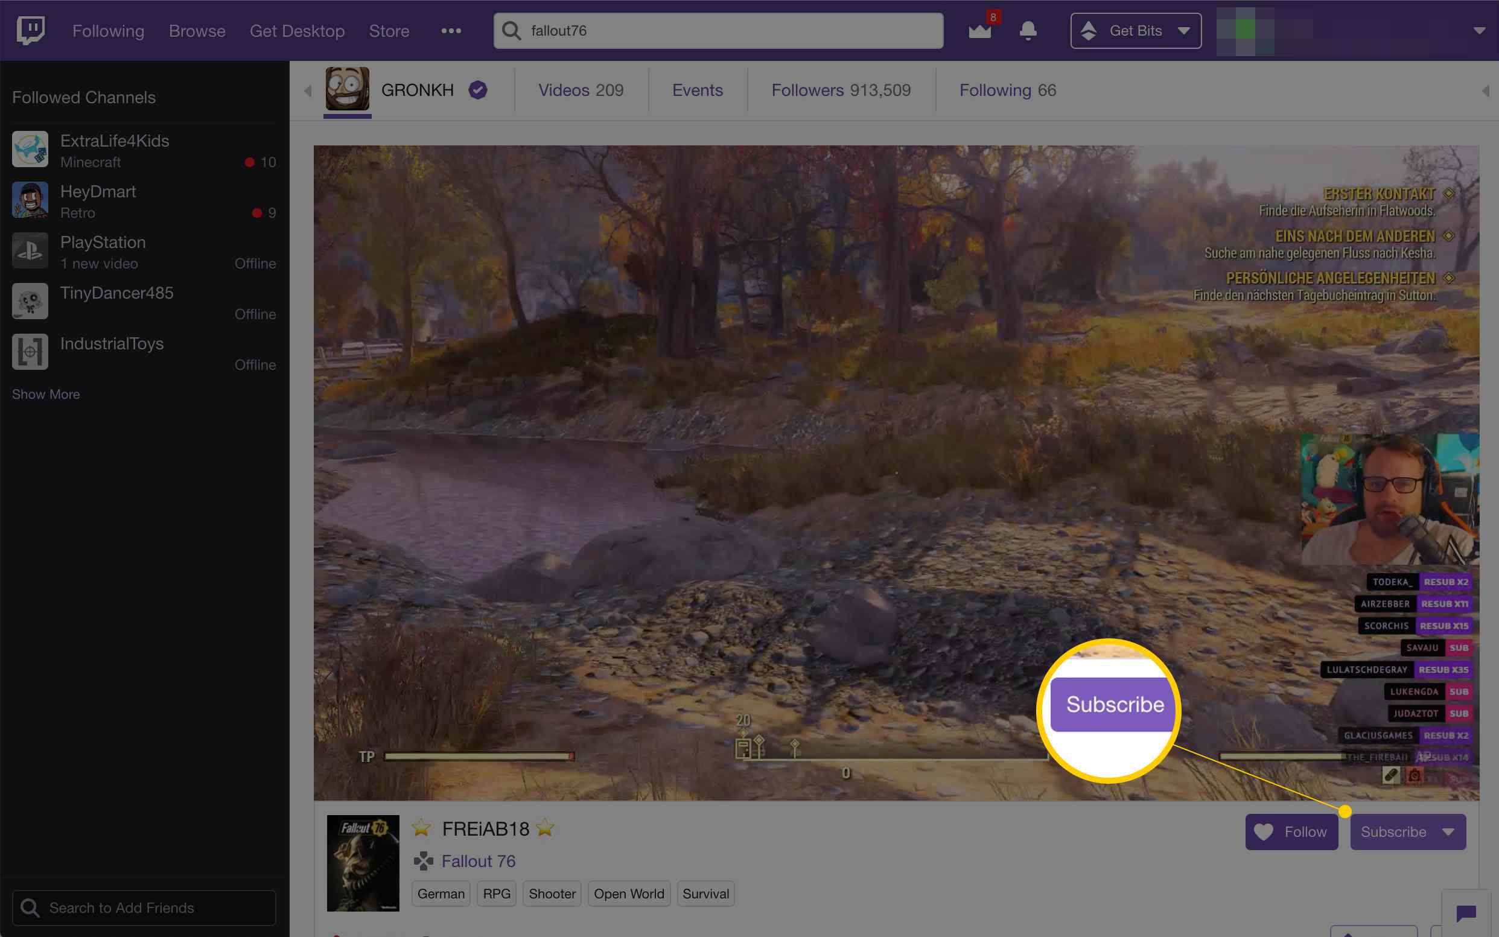Viewport: 1499px width, 937px height.
Task: Click the Twitch home/logo icon
Action: click(30, 29)
